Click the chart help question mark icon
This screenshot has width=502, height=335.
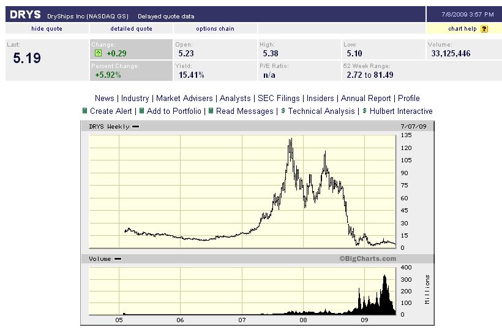click(484, 29)
